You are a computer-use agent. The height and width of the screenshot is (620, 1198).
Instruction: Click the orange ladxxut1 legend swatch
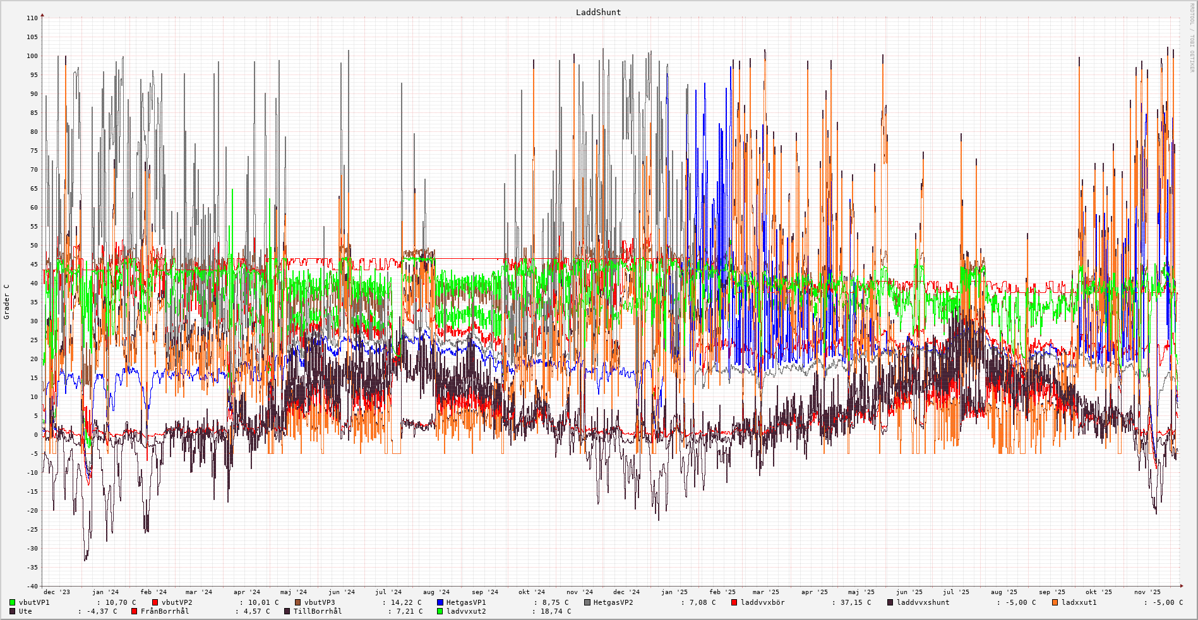pos(1055,602)
